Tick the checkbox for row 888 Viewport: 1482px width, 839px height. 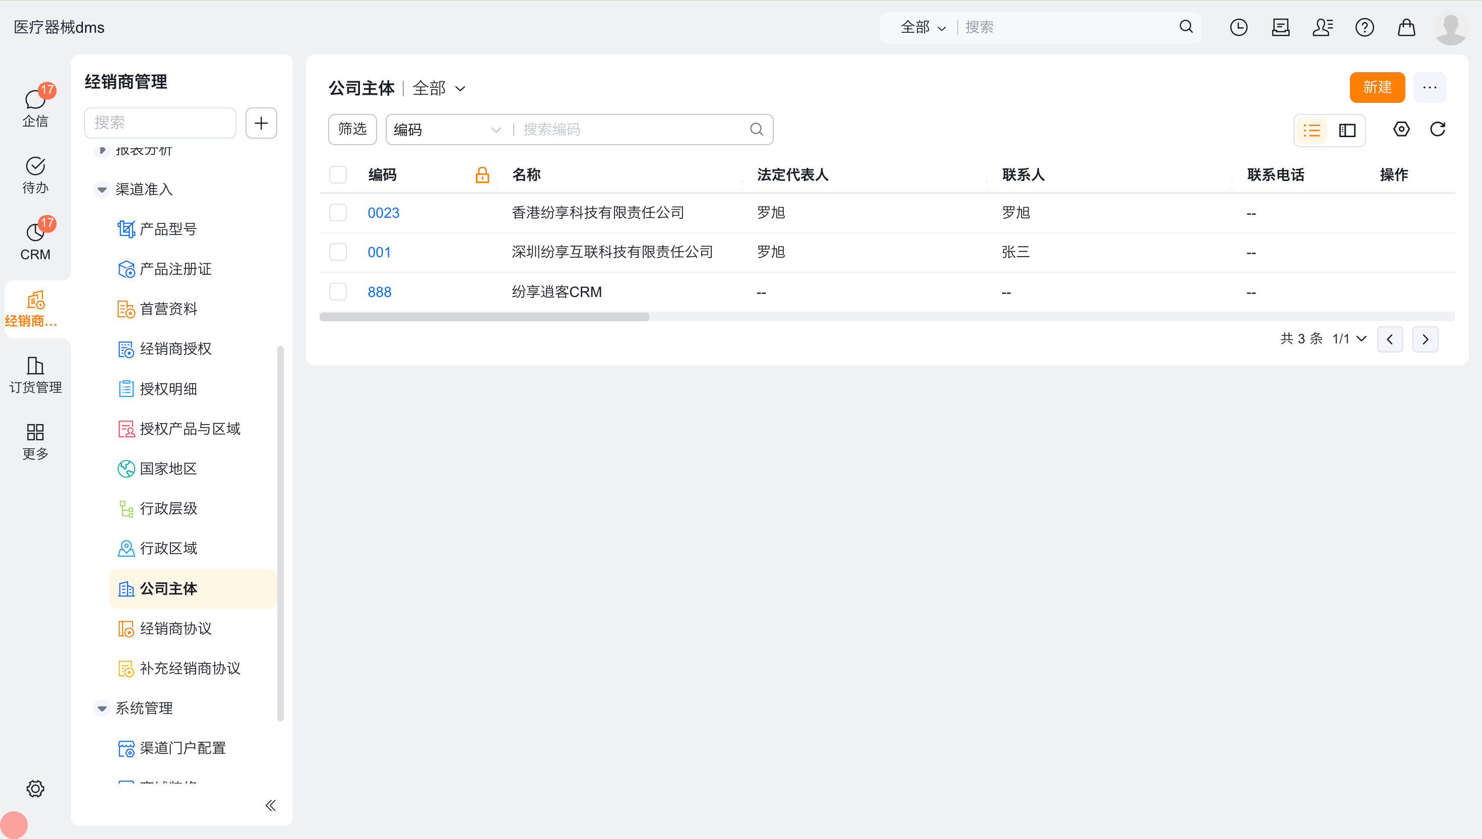tap(338, 291)
